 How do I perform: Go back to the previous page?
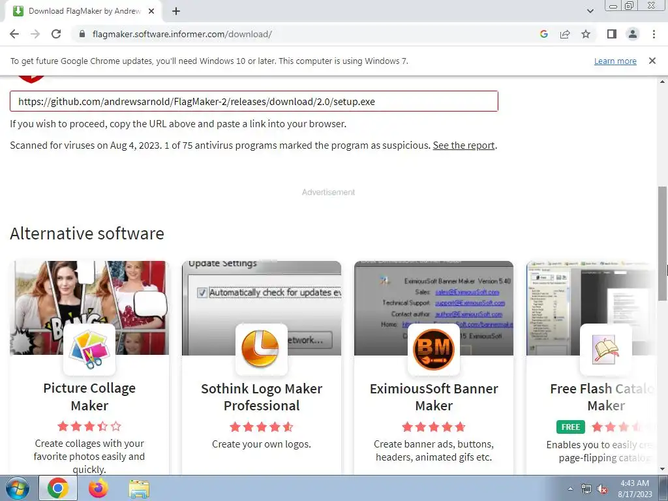(14, 34)
